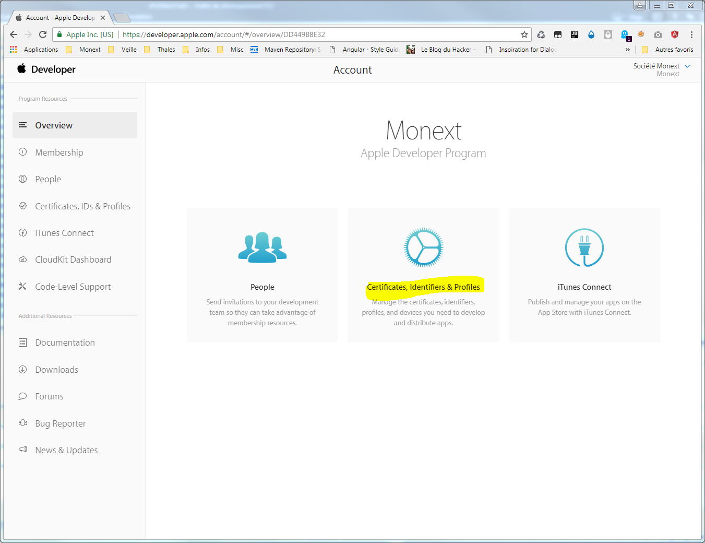The width and height of the screenshot is (705, 543).
Task: Open Inspiration for Dialog bookmark
Action: 521,50
